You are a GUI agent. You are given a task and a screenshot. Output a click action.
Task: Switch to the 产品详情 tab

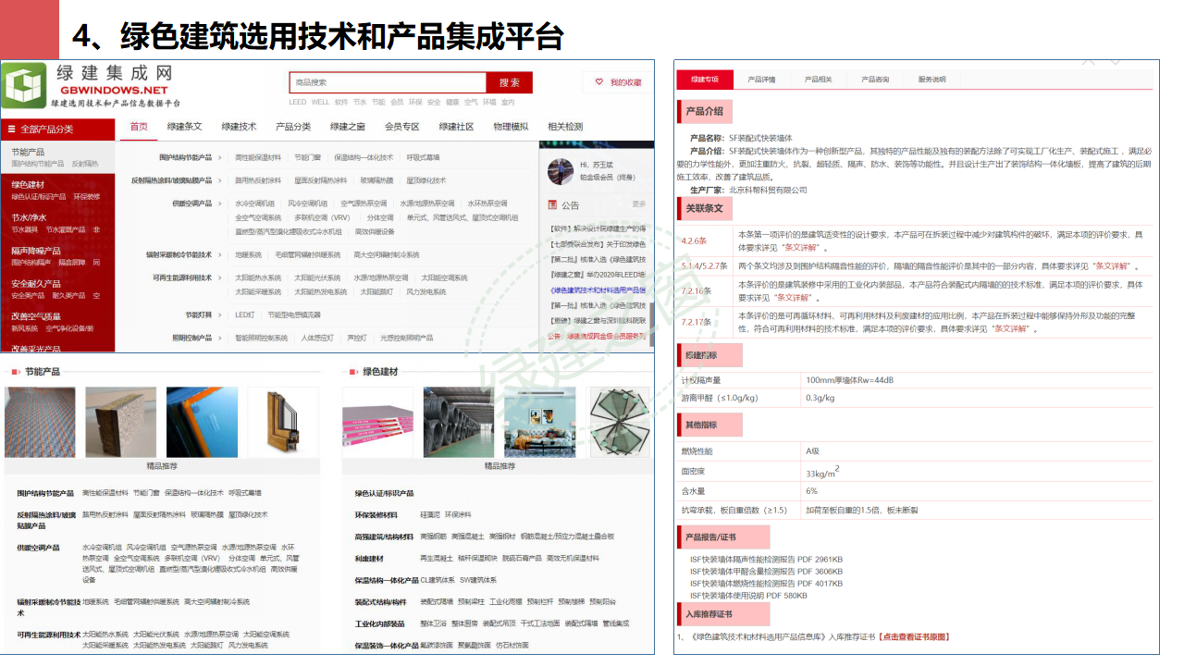(x=761, y=79)
